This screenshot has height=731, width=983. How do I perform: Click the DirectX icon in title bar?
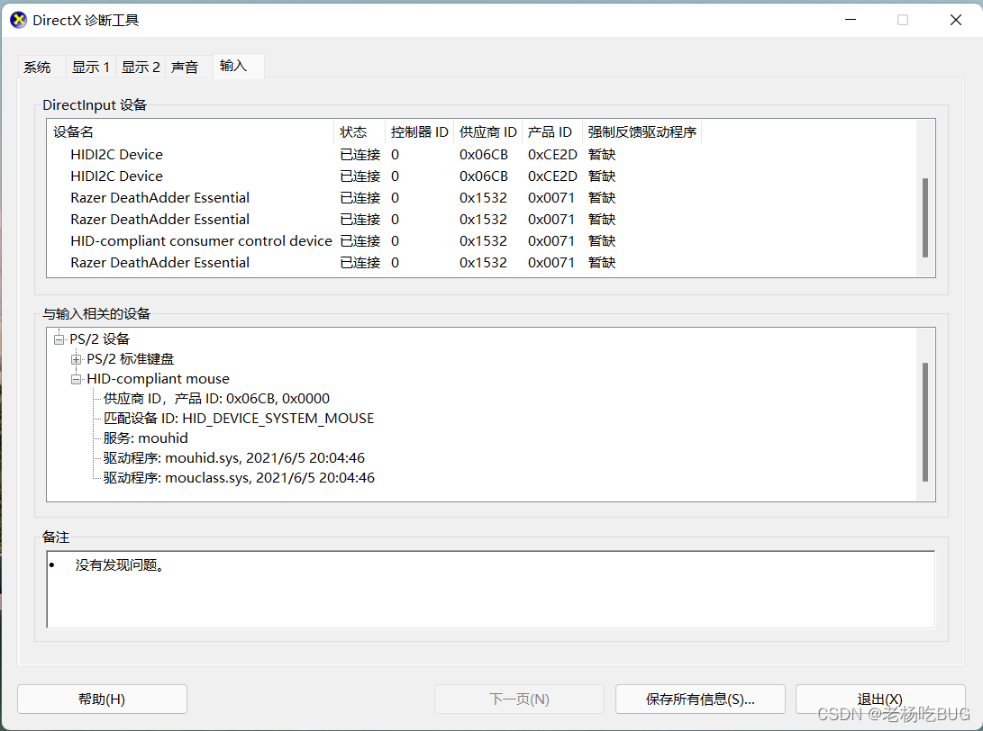coord(19,20)
